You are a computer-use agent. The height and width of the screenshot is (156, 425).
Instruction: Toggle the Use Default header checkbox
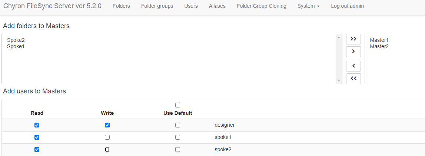pos(177,105)
